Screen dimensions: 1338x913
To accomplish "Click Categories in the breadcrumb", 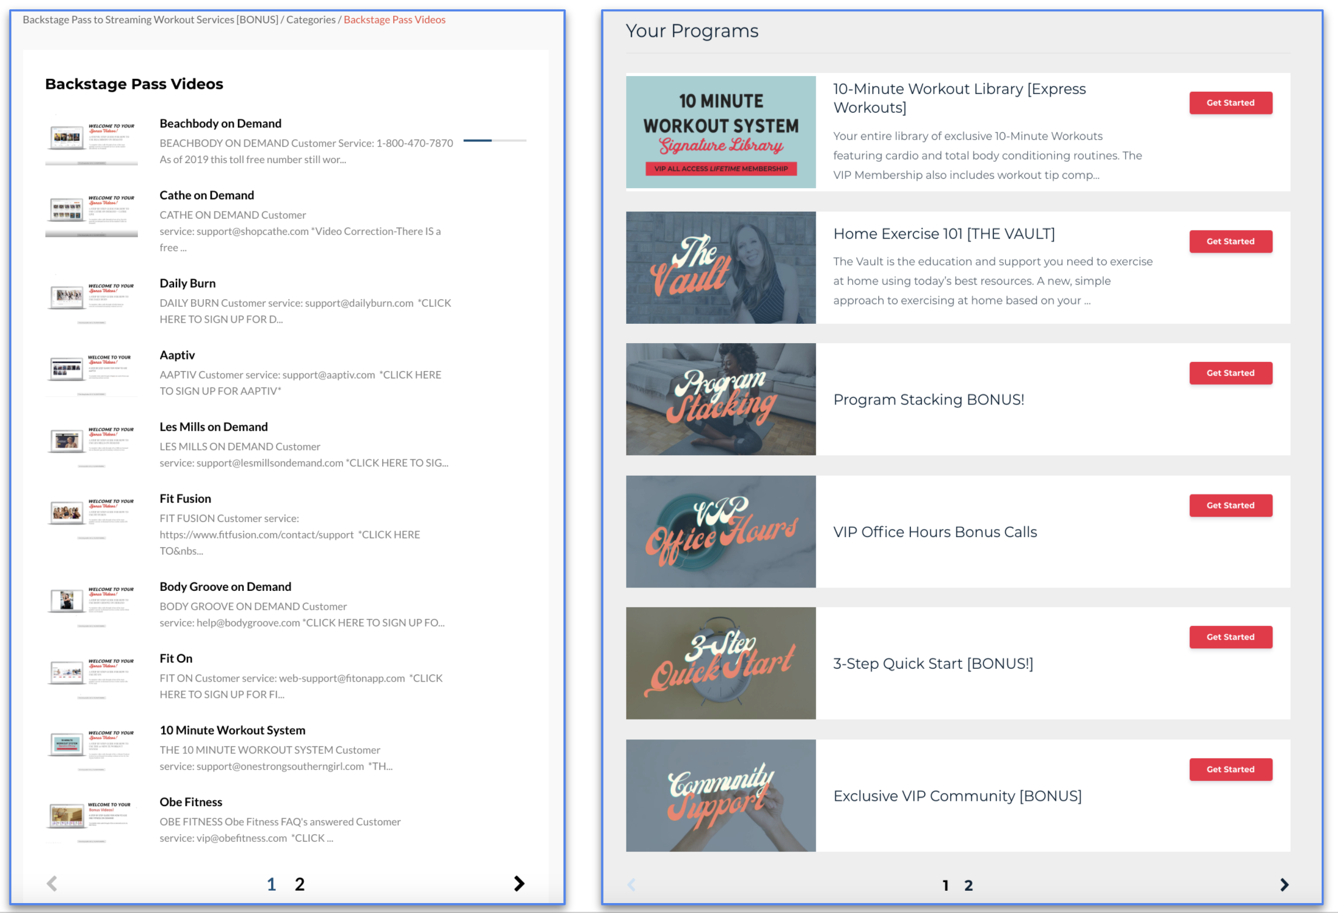I will click(x=310, y=20).
